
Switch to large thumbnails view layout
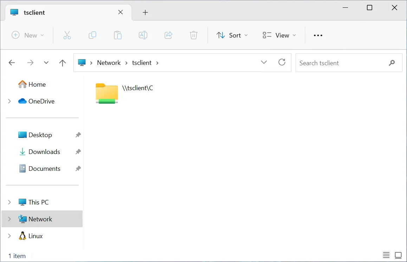[398, 255]
